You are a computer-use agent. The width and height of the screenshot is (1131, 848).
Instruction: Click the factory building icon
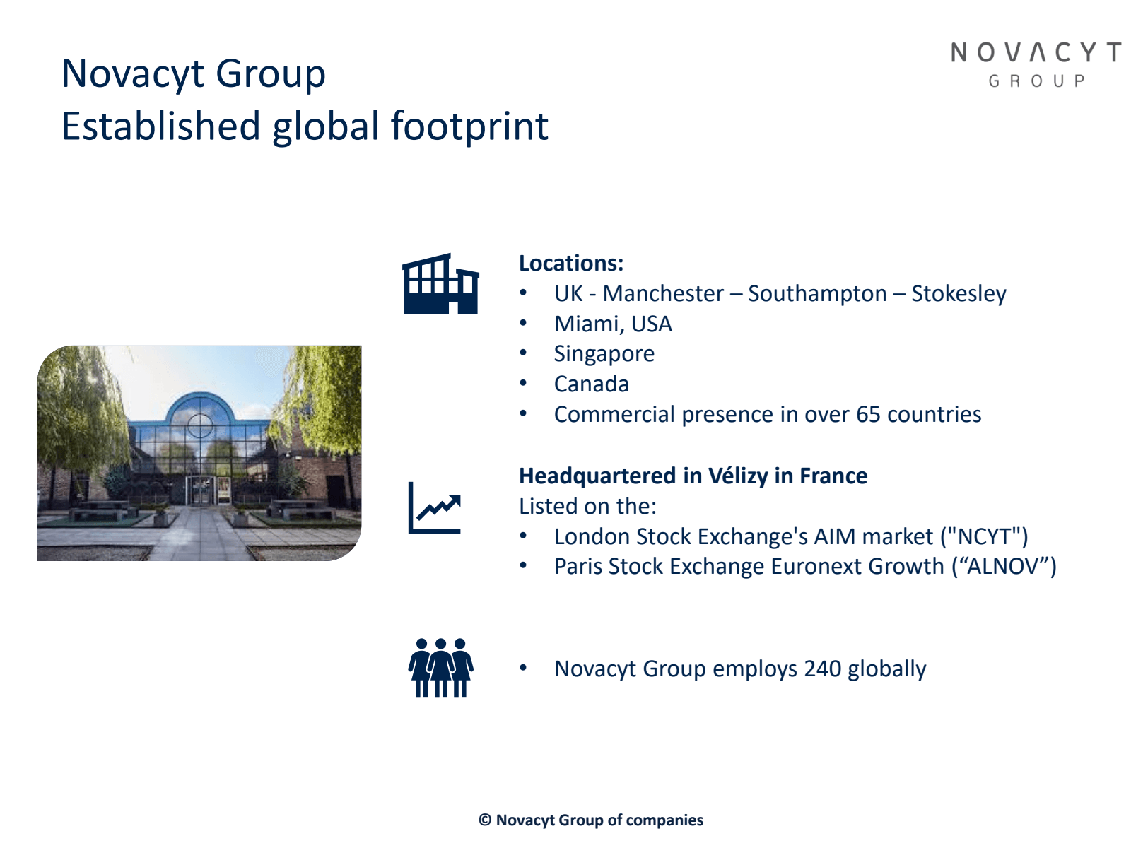440,283
